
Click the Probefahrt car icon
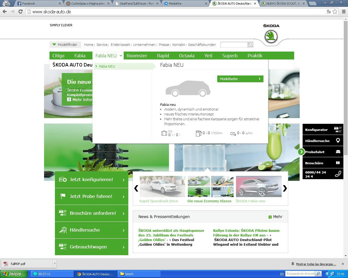pos(338,152)
